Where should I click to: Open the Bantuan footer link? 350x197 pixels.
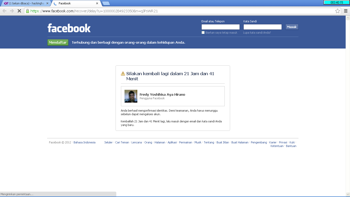[x=291, y=146]
